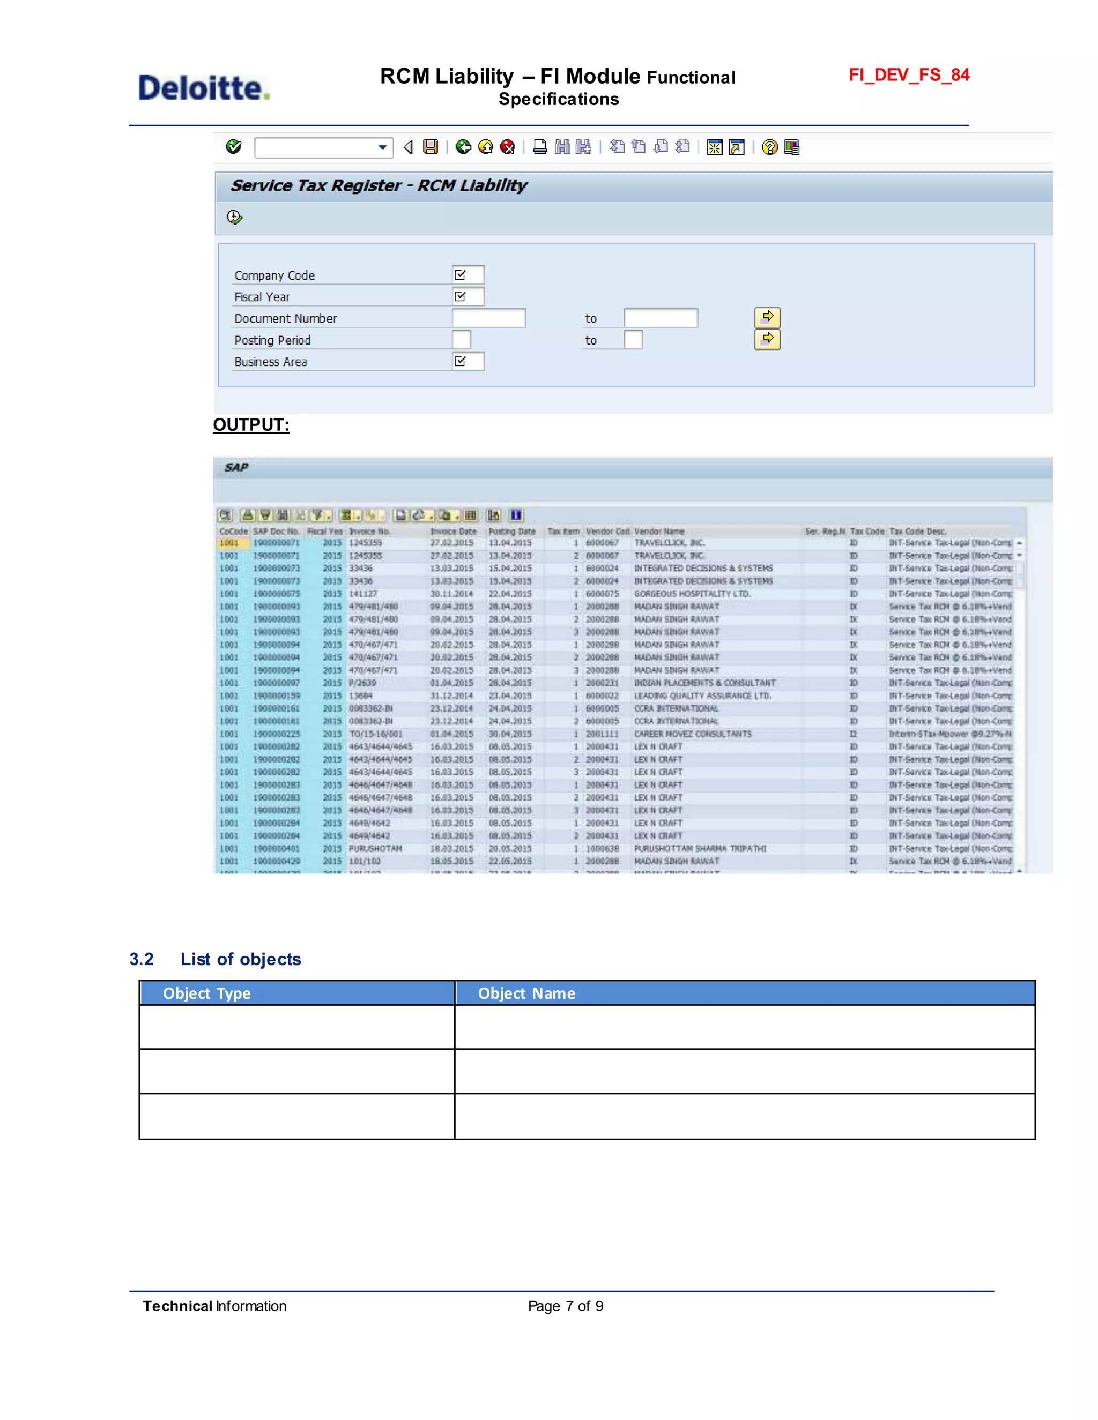
Task: Click the SAP Doc No. column header
Action: 277,531
